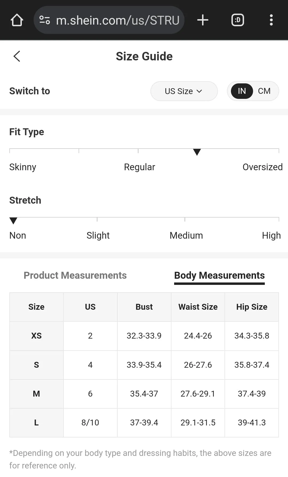This screenshot has width=288, height=477.
Task: Switch units to CM
Action: click(x=264, y=91)
